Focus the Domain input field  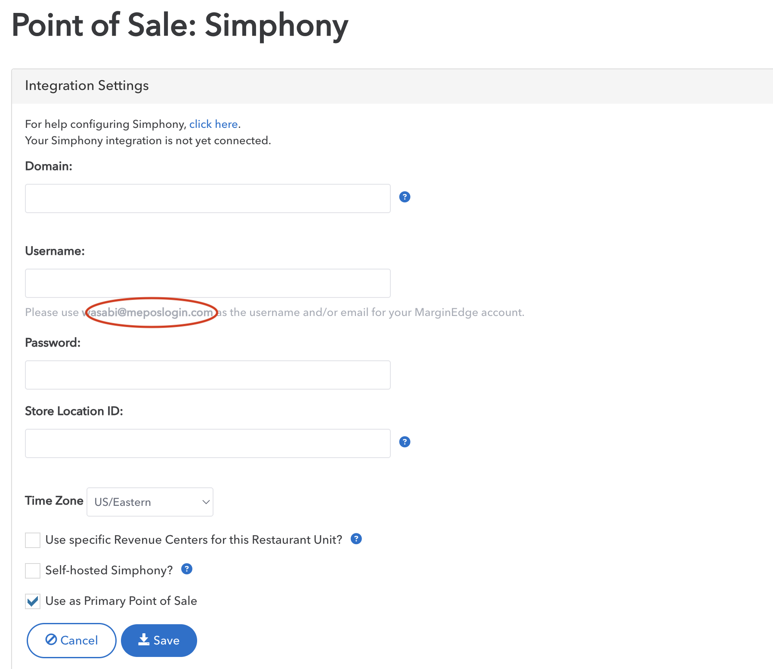click(x=207, y=198)
